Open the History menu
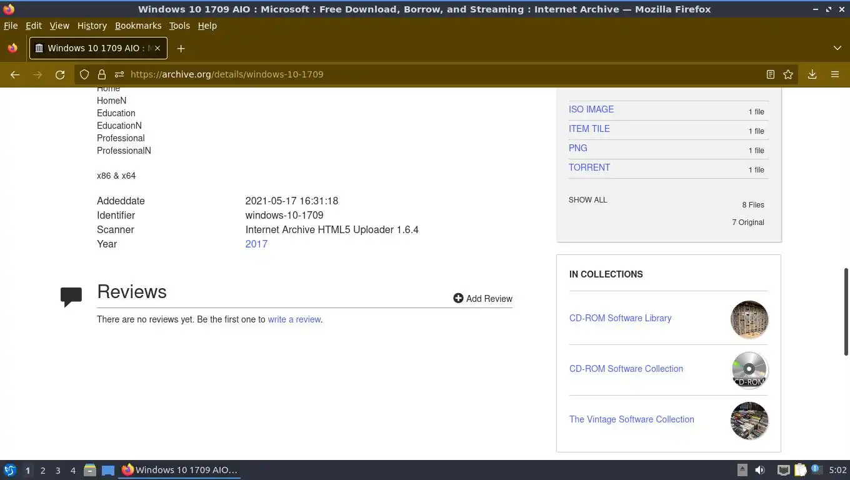 tap(92, 26)
